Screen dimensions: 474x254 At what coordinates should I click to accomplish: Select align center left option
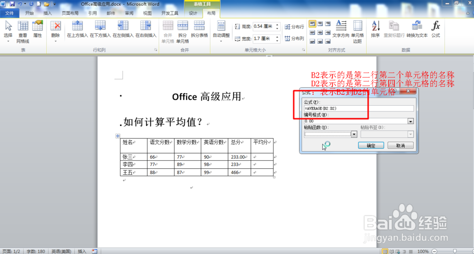pyautogui.click(x=312, y=32)
